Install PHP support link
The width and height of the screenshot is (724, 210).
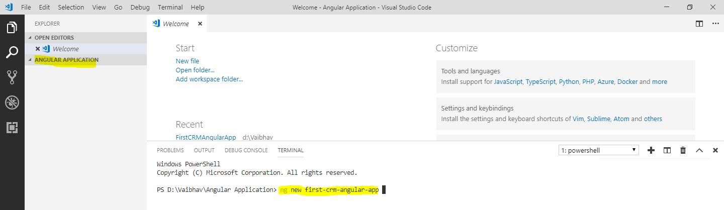[588, 81]
